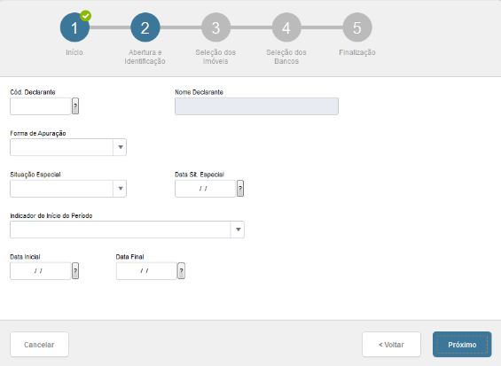
Task: Click the Cancelar button
Action: coord(39,344)
